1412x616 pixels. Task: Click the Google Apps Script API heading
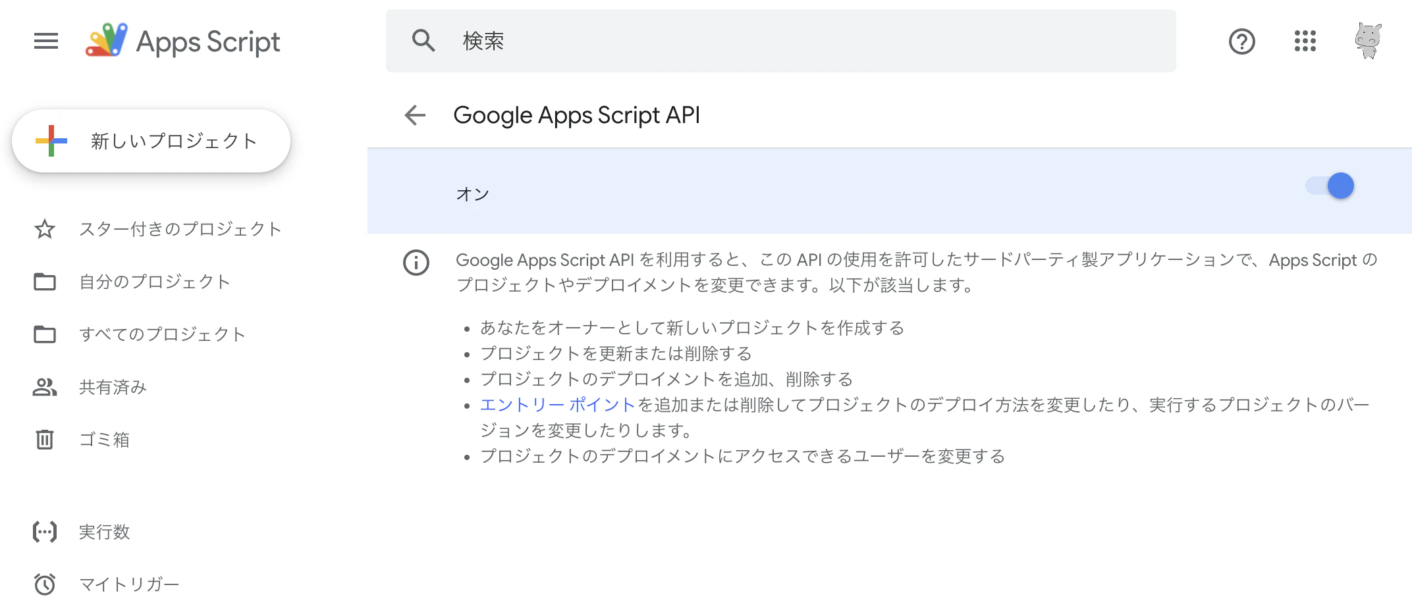click(576, 115)
